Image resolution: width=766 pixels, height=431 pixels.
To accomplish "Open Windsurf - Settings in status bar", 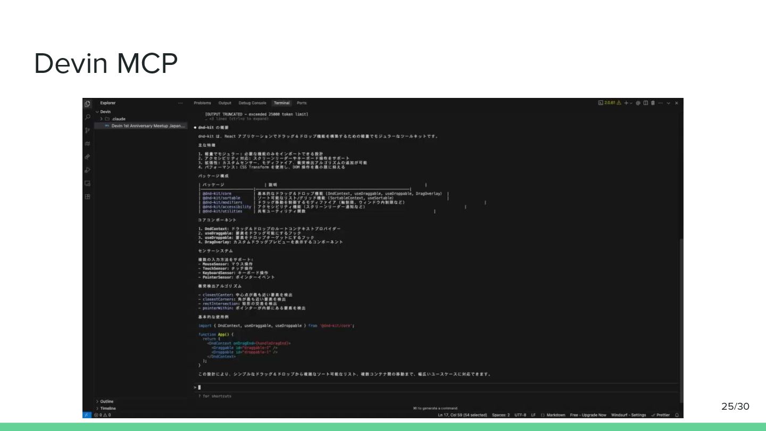I will (x=628, y=415).
